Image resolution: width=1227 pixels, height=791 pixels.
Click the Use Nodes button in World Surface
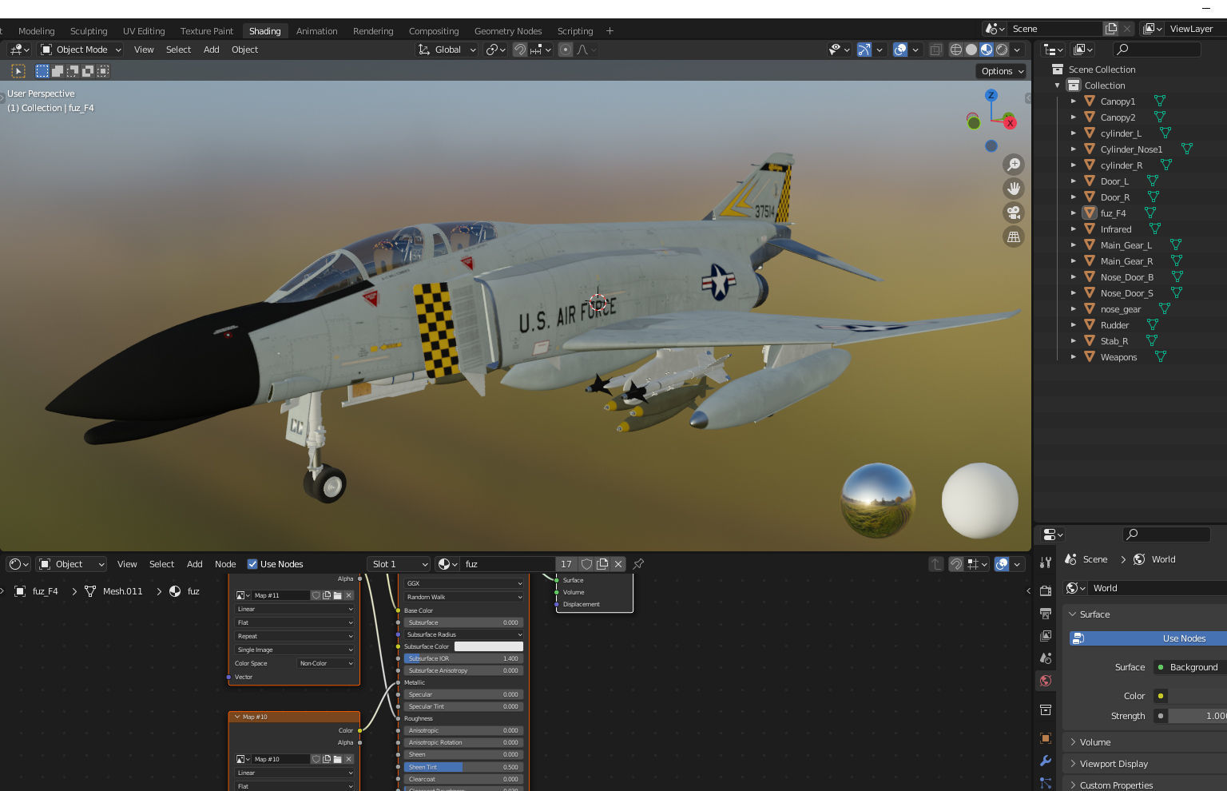(1148, 638)
